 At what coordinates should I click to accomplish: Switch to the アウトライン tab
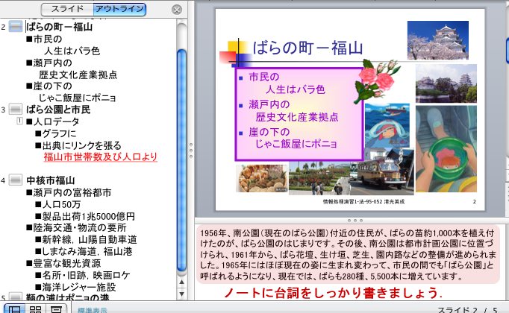pos(119,10)
